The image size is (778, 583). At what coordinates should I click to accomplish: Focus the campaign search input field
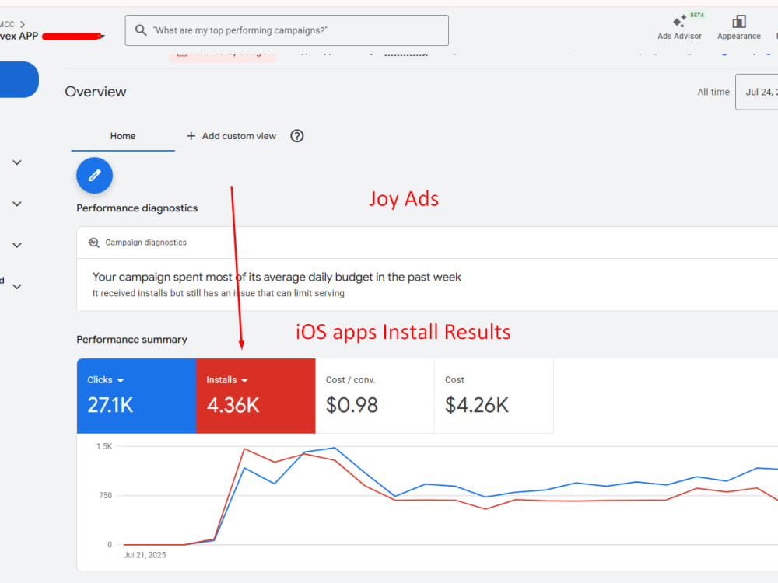pos(287,30)
